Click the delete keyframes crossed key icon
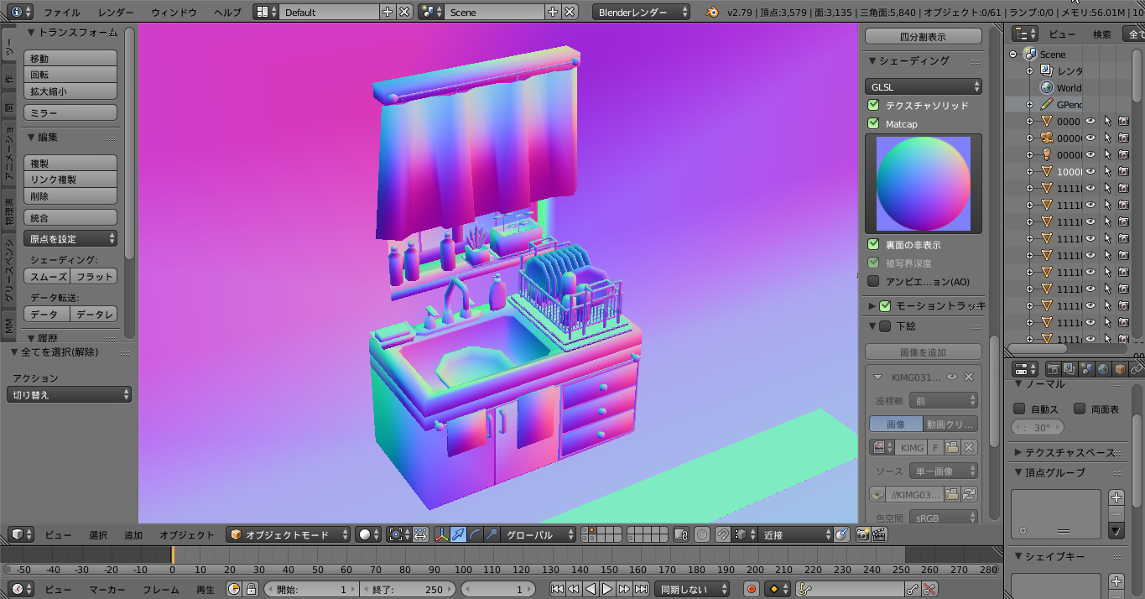Screen dimensions: 1145x599 (929, 589)
